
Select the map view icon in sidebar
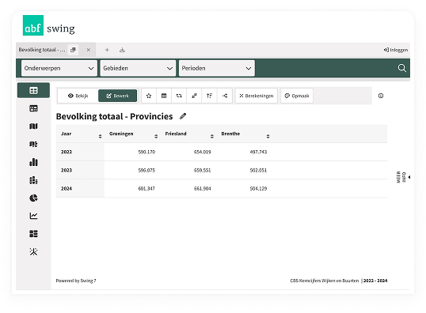pyautogui.click(x=33, y=126)
